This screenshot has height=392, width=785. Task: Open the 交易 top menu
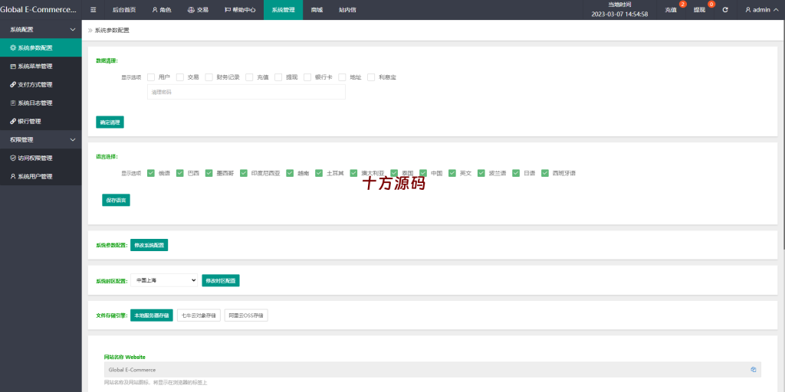[199, 9]
